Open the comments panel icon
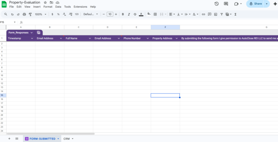This screenshot has width=278, height=142. point(226,4)
